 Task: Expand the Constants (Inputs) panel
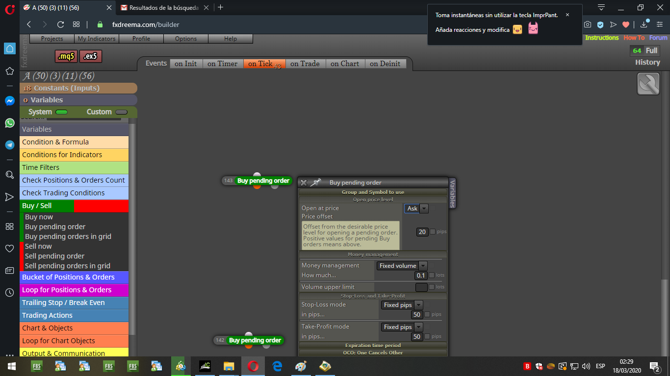click(78, 88)
